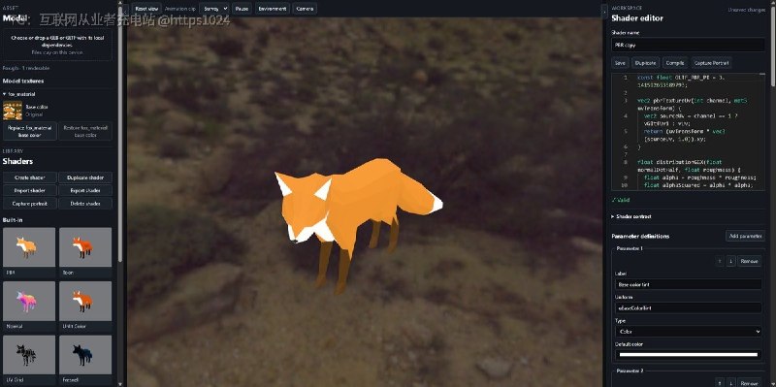Click the Uniform field uBaseColorTint

689,307
